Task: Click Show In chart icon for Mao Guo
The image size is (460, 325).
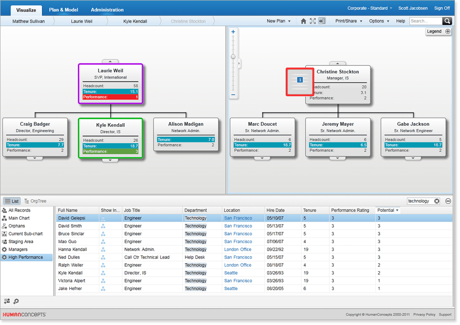Action: pos(103,242)
